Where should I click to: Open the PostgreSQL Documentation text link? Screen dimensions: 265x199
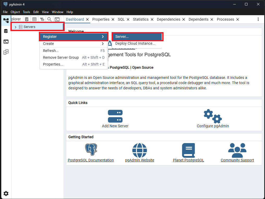tap(91, 160)
